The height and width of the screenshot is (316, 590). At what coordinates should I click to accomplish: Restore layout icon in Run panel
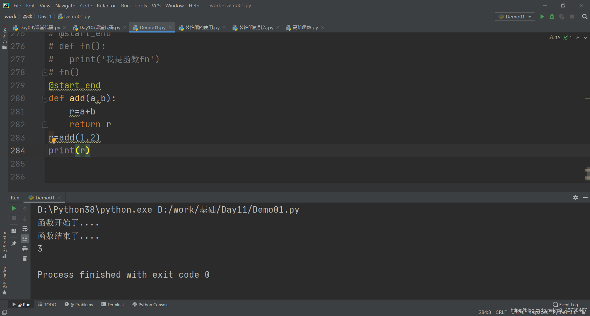(x=14, y=231)
